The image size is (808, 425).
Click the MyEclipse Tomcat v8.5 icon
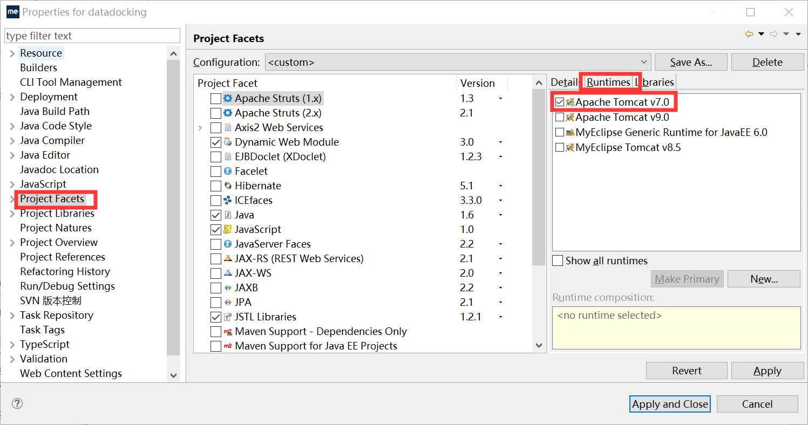coord(570,147)
